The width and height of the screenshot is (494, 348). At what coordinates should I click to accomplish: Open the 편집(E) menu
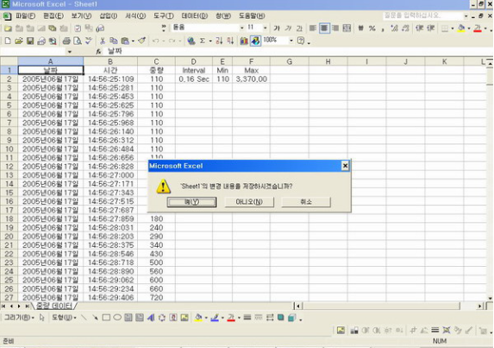click(53, 16)
